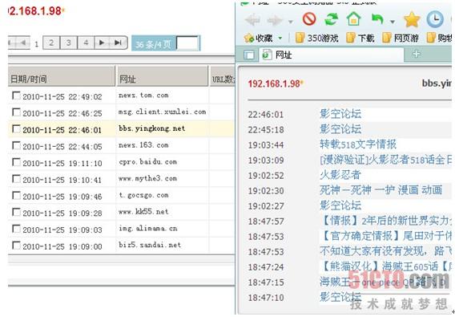Open 【官方确定情报】尾田 link
Image resolution: width=455 pixels, height=317 pixels.
(385, 236)
